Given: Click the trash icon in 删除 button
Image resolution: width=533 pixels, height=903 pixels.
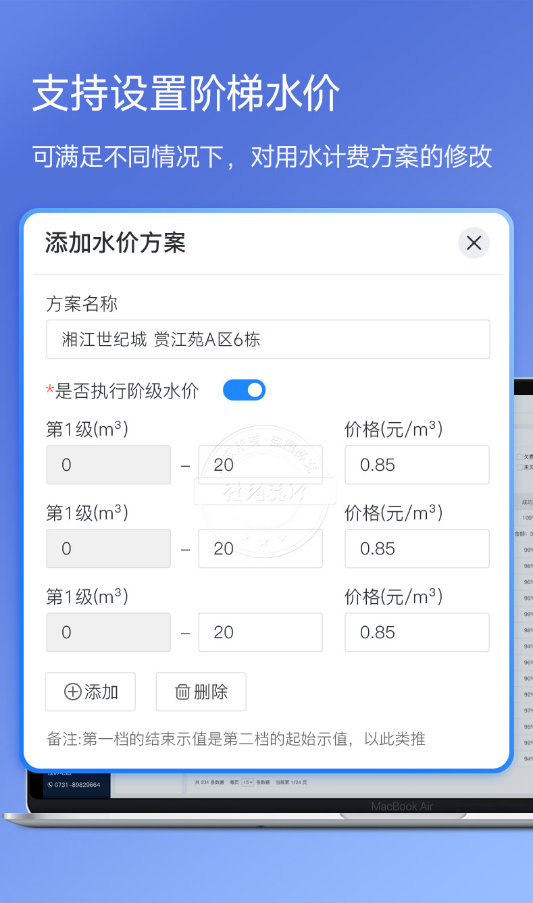Looking at the screenshot, I should click(x=182, y=692).
